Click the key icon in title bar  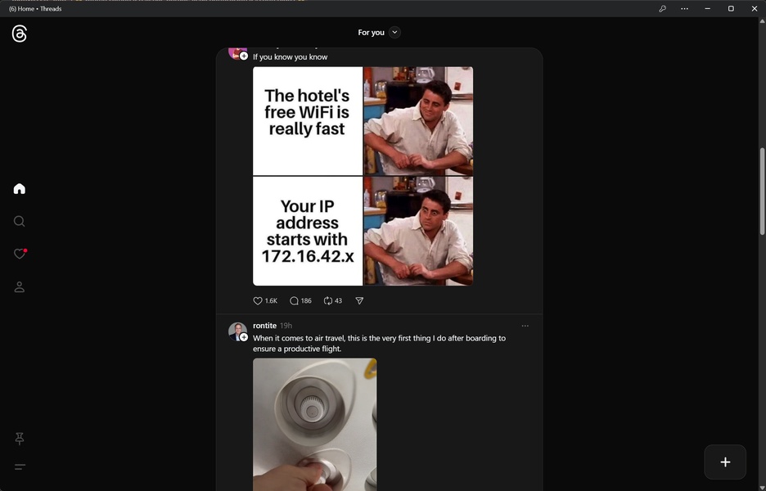click(662, 9)
